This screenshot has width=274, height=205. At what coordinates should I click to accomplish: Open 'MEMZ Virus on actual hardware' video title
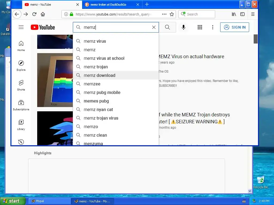click(x=191, y=57)
